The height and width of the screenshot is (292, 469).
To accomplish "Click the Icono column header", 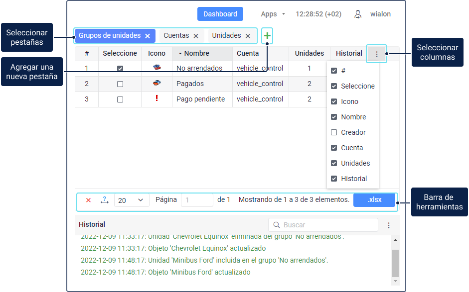I will click(x=156, y=53).
